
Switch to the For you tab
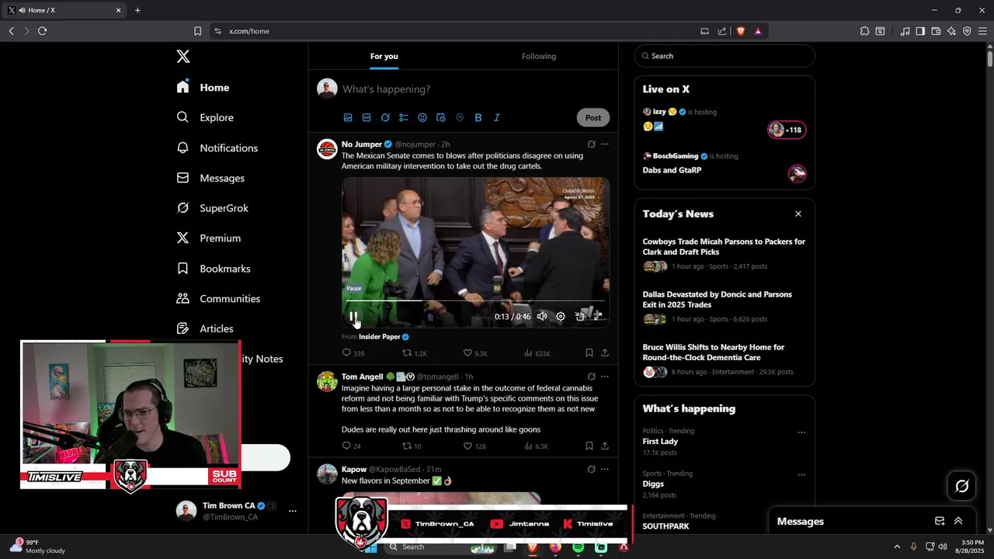[384, 56]
